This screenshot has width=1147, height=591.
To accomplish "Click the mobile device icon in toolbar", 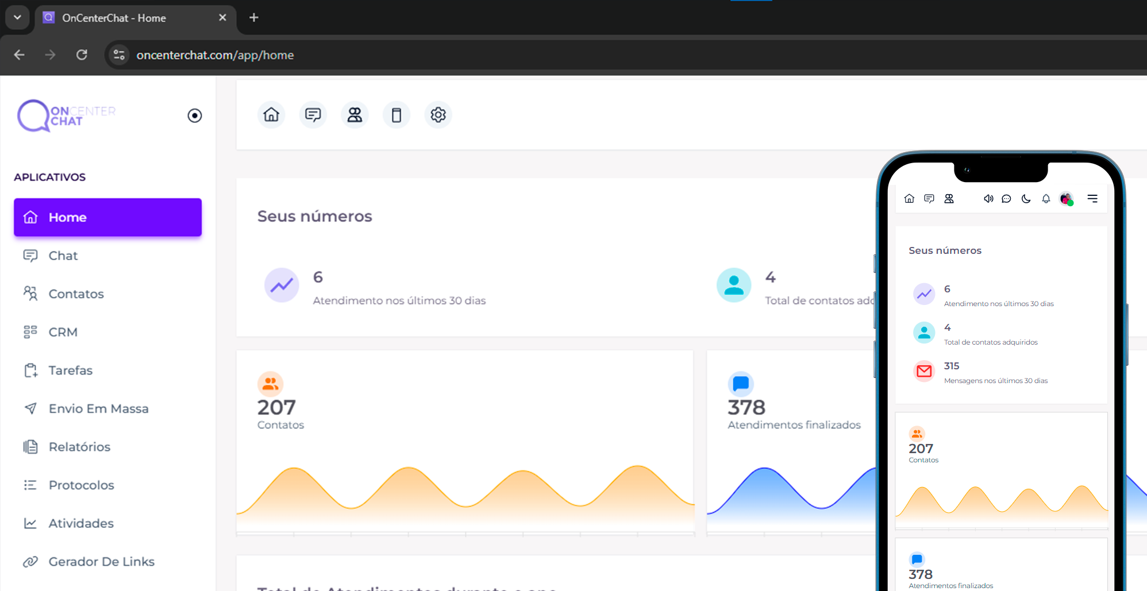I will point(397,115).
